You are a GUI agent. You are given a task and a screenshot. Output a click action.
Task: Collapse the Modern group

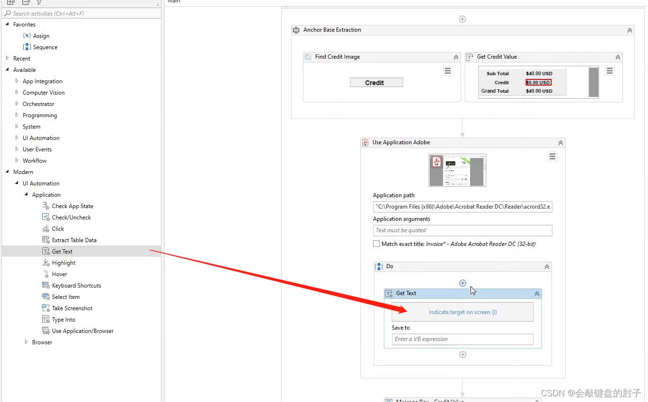tap(7, 172)
